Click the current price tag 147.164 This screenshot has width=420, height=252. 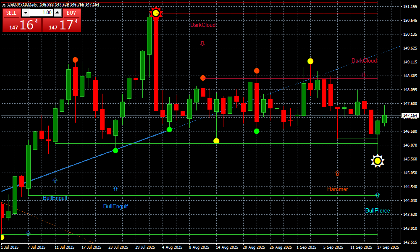[x=409, y=115]
